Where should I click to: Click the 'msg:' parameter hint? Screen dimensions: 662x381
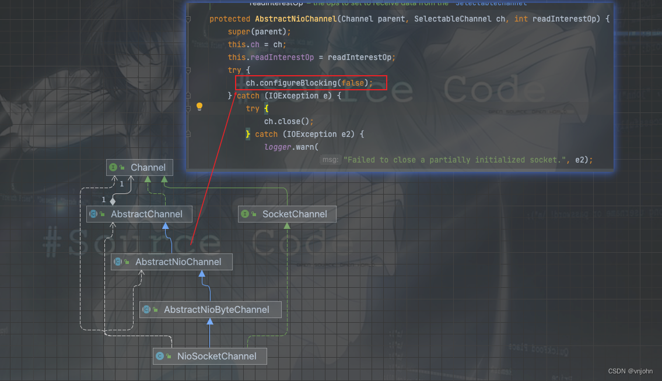tap(330, 160)
